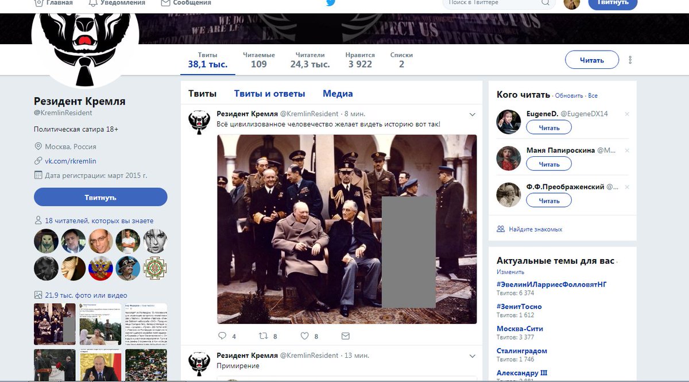The width and height of the screenshot is (689, 382).
Task: View Твиты count 38,1 тыс.
Action: (208, 60)
